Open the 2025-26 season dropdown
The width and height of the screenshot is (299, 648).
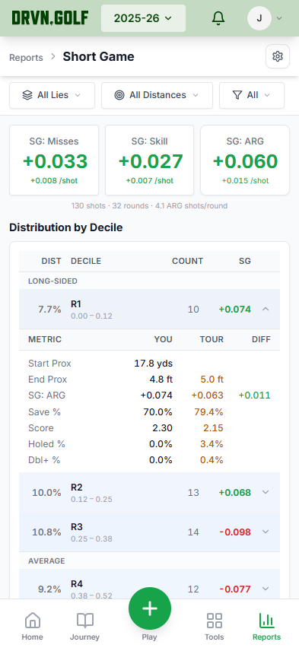[143, 18]
